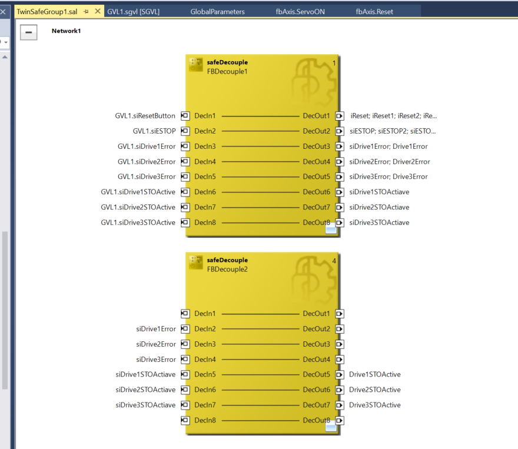Pin the TwinSafeGroup1.sal tab

click(x=86, y=12)
